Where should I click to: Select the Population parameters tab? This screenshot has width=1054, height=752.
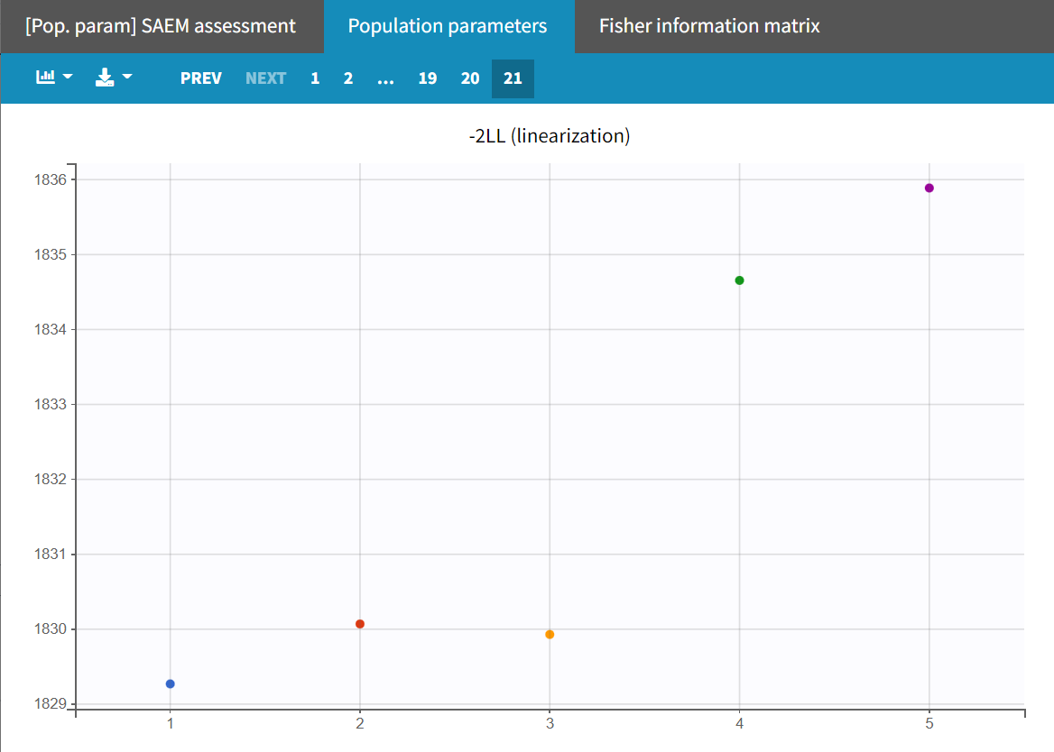tap(448, 26)
